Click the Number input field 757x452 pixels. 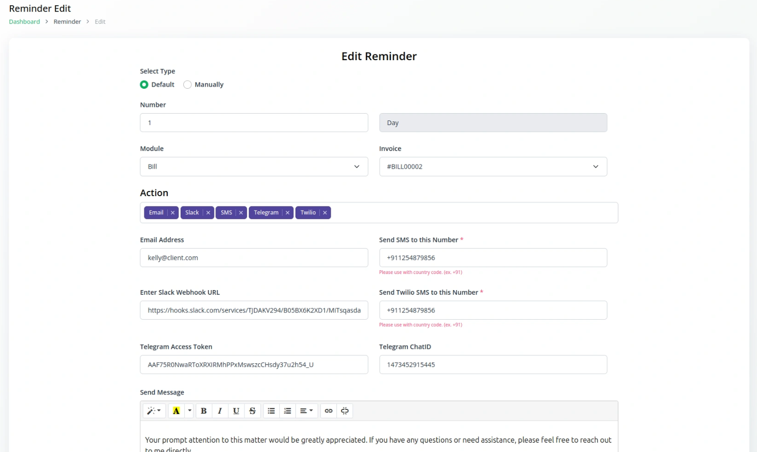tap(254, 123)
